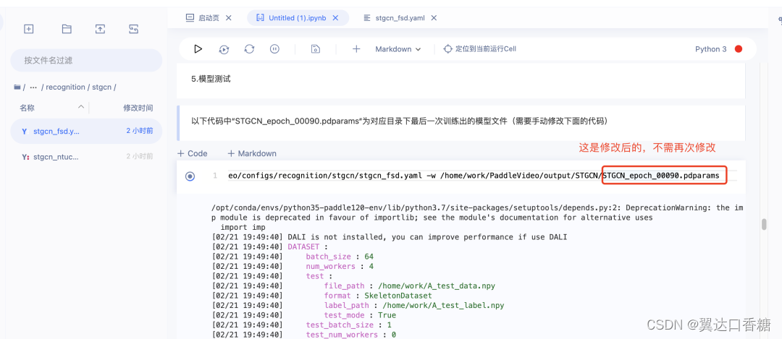This screenshot has height=339, width=782.
Task: Click the Y: file-type icon beside stgcn_ntuc...
Action: (25, 156)
